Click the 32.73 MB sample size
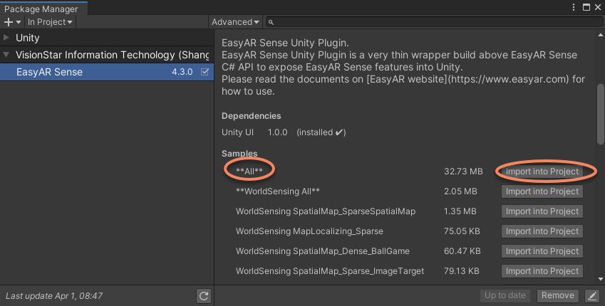 click(x=463, y=172)
